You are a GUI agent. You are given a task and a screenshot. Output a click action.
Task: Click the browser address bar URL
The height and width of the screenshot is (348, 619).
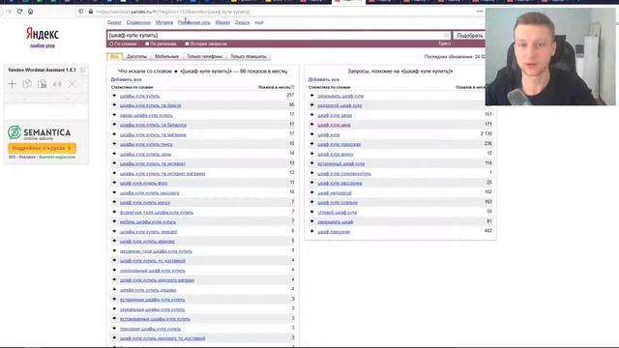tap(172, 12)
